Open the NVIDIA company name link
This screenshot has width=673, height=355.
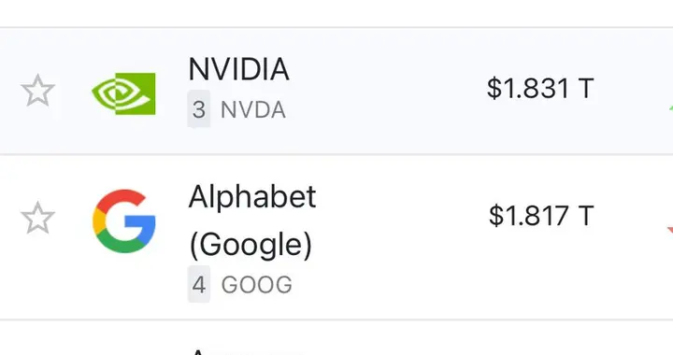pyautogui.click(x=238, y=69)
